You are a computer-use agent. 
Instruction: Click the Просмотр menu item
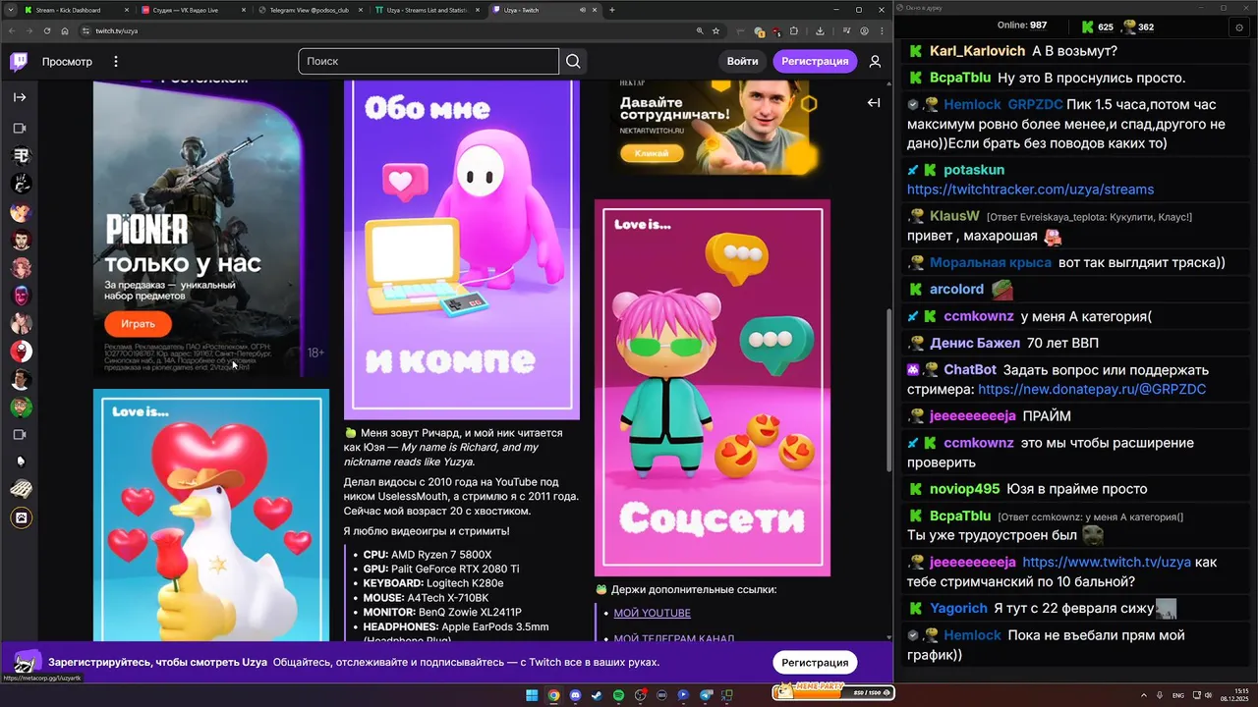coord(67,62)
